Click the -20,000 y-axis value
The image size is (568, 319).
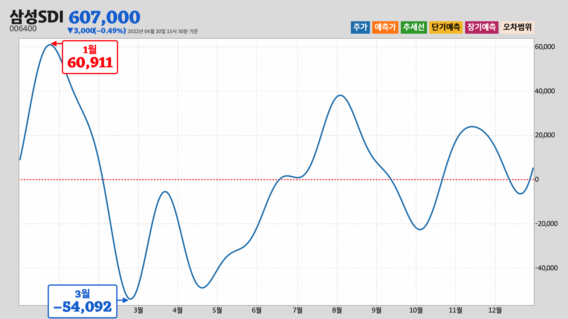click(x=546, y=224)
